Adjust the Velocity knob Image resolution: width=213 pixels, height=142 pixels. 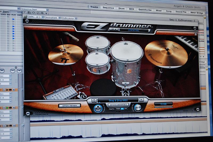[138, 107]
